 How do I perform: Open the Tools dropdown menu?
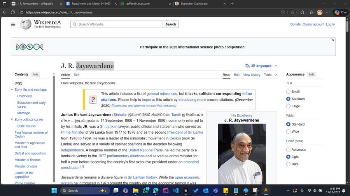270,75
